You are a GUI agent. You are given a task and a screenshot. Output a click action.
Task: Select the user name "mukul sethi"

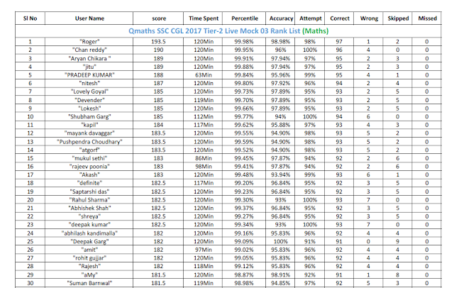click(x=89, y=158)
